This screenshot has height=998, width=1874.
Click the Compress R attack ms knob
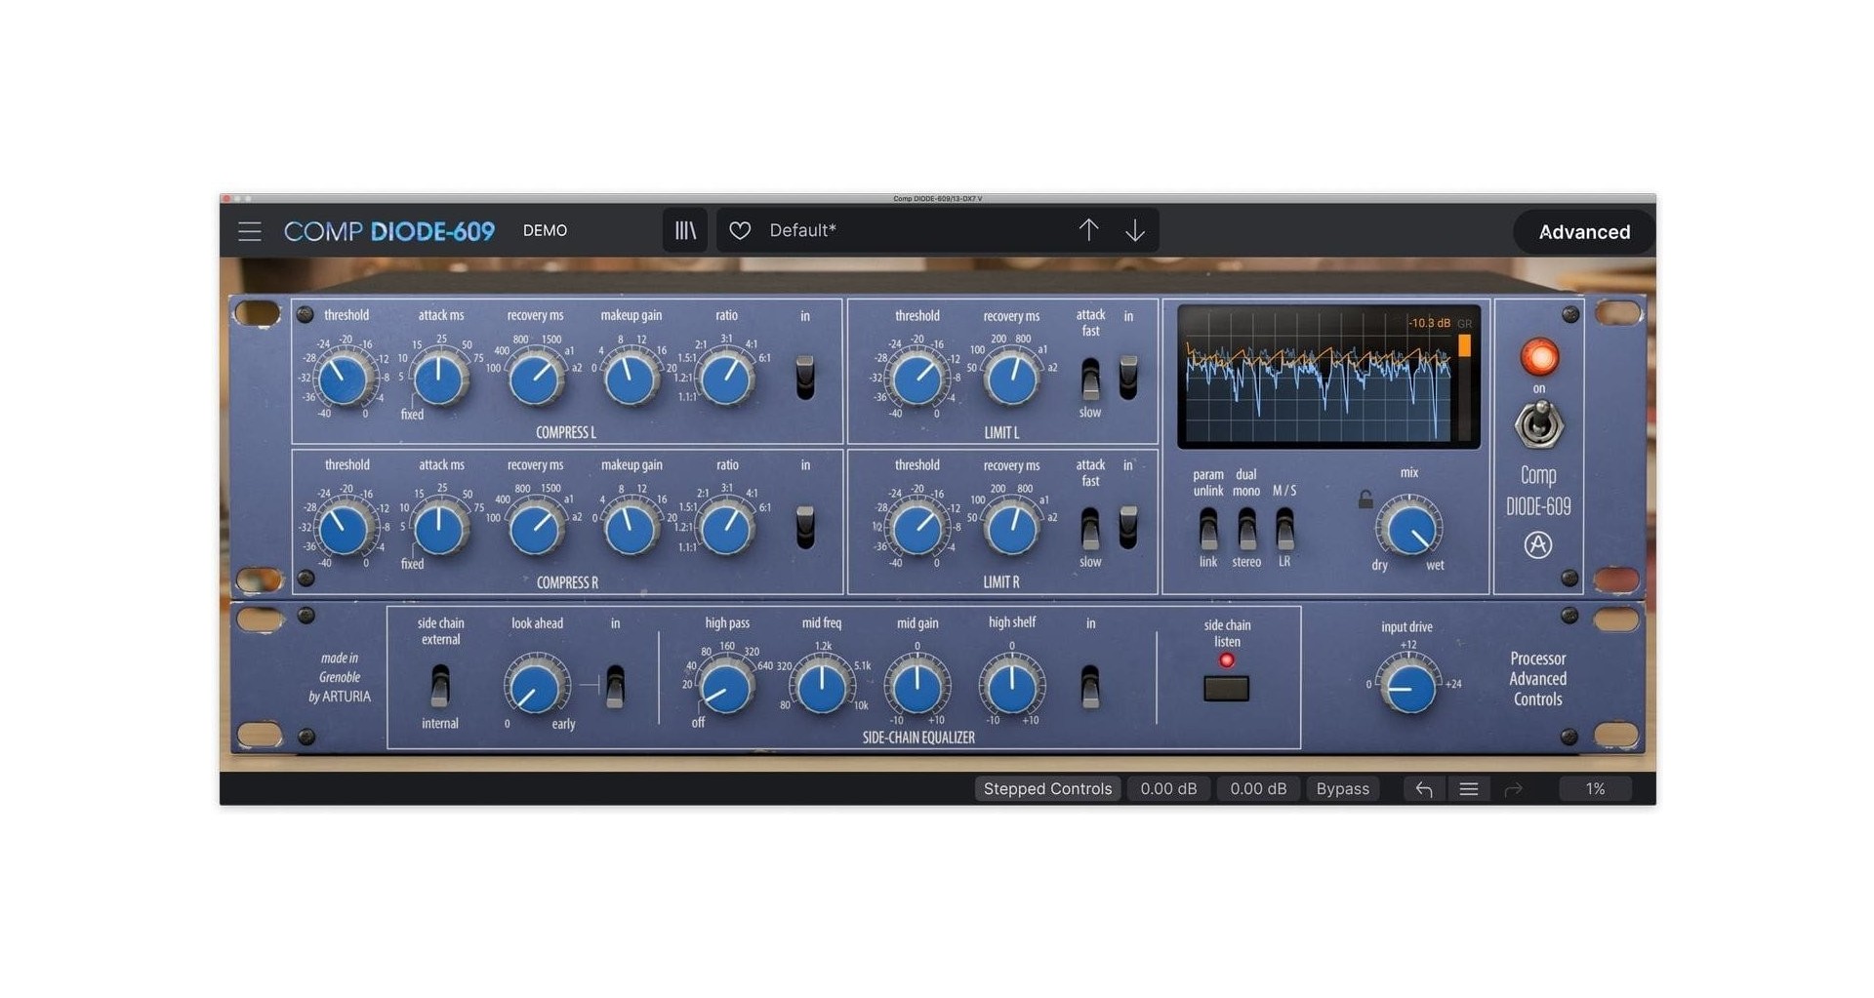[439, 529]
